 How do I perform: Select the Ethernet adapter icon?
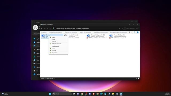(43, 36)
